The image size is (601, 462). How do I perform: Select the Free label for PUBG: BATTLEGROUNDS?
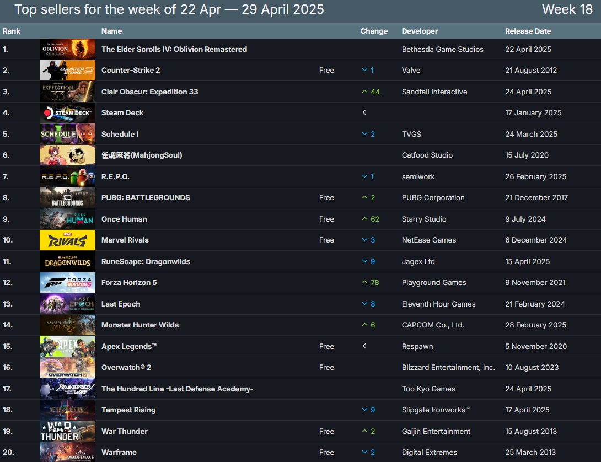coord(326,197)
